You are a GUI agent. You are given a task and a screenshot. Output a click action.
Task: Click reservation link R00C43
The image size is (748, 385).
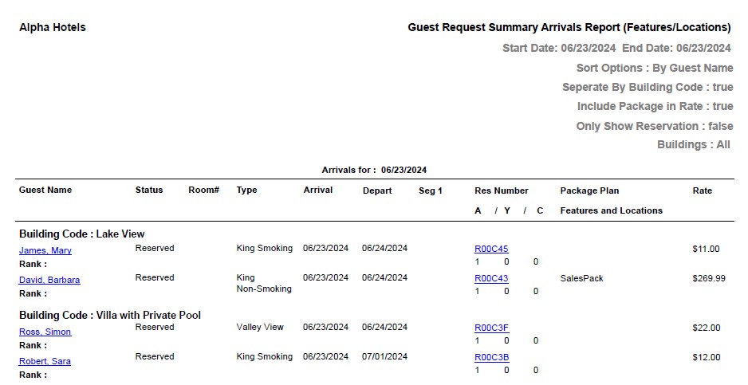pyautogui.click(x=491, y=278)
